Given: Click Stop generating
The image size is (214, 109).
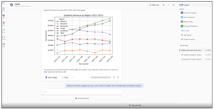Looking at the screenshot, I should [82, 98].
